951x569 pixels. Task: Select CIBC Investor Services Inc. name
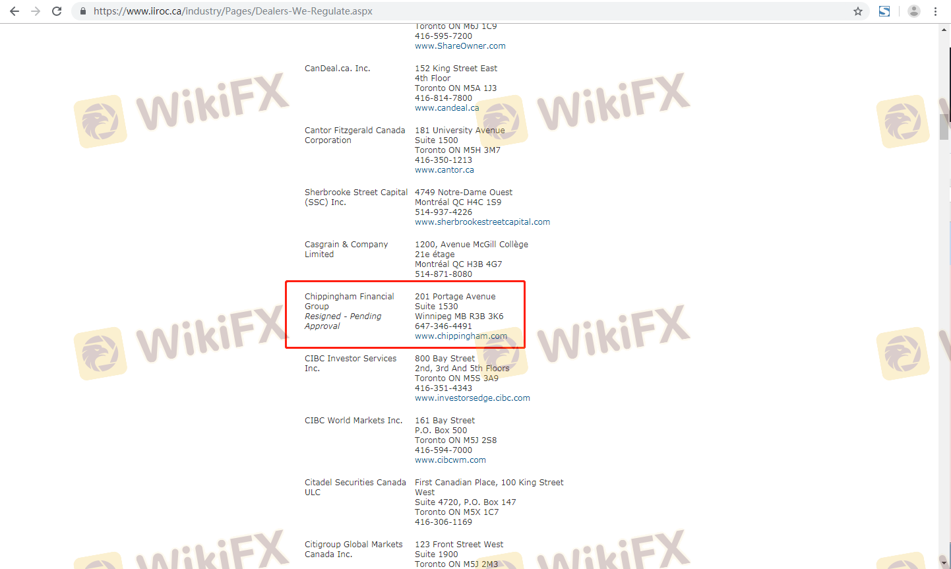point(351,363)
